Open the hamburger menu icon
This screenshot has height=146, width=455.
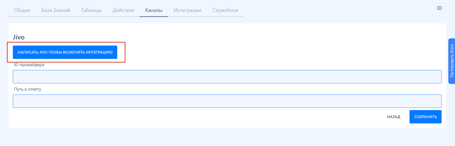click(x=439, y=8)
